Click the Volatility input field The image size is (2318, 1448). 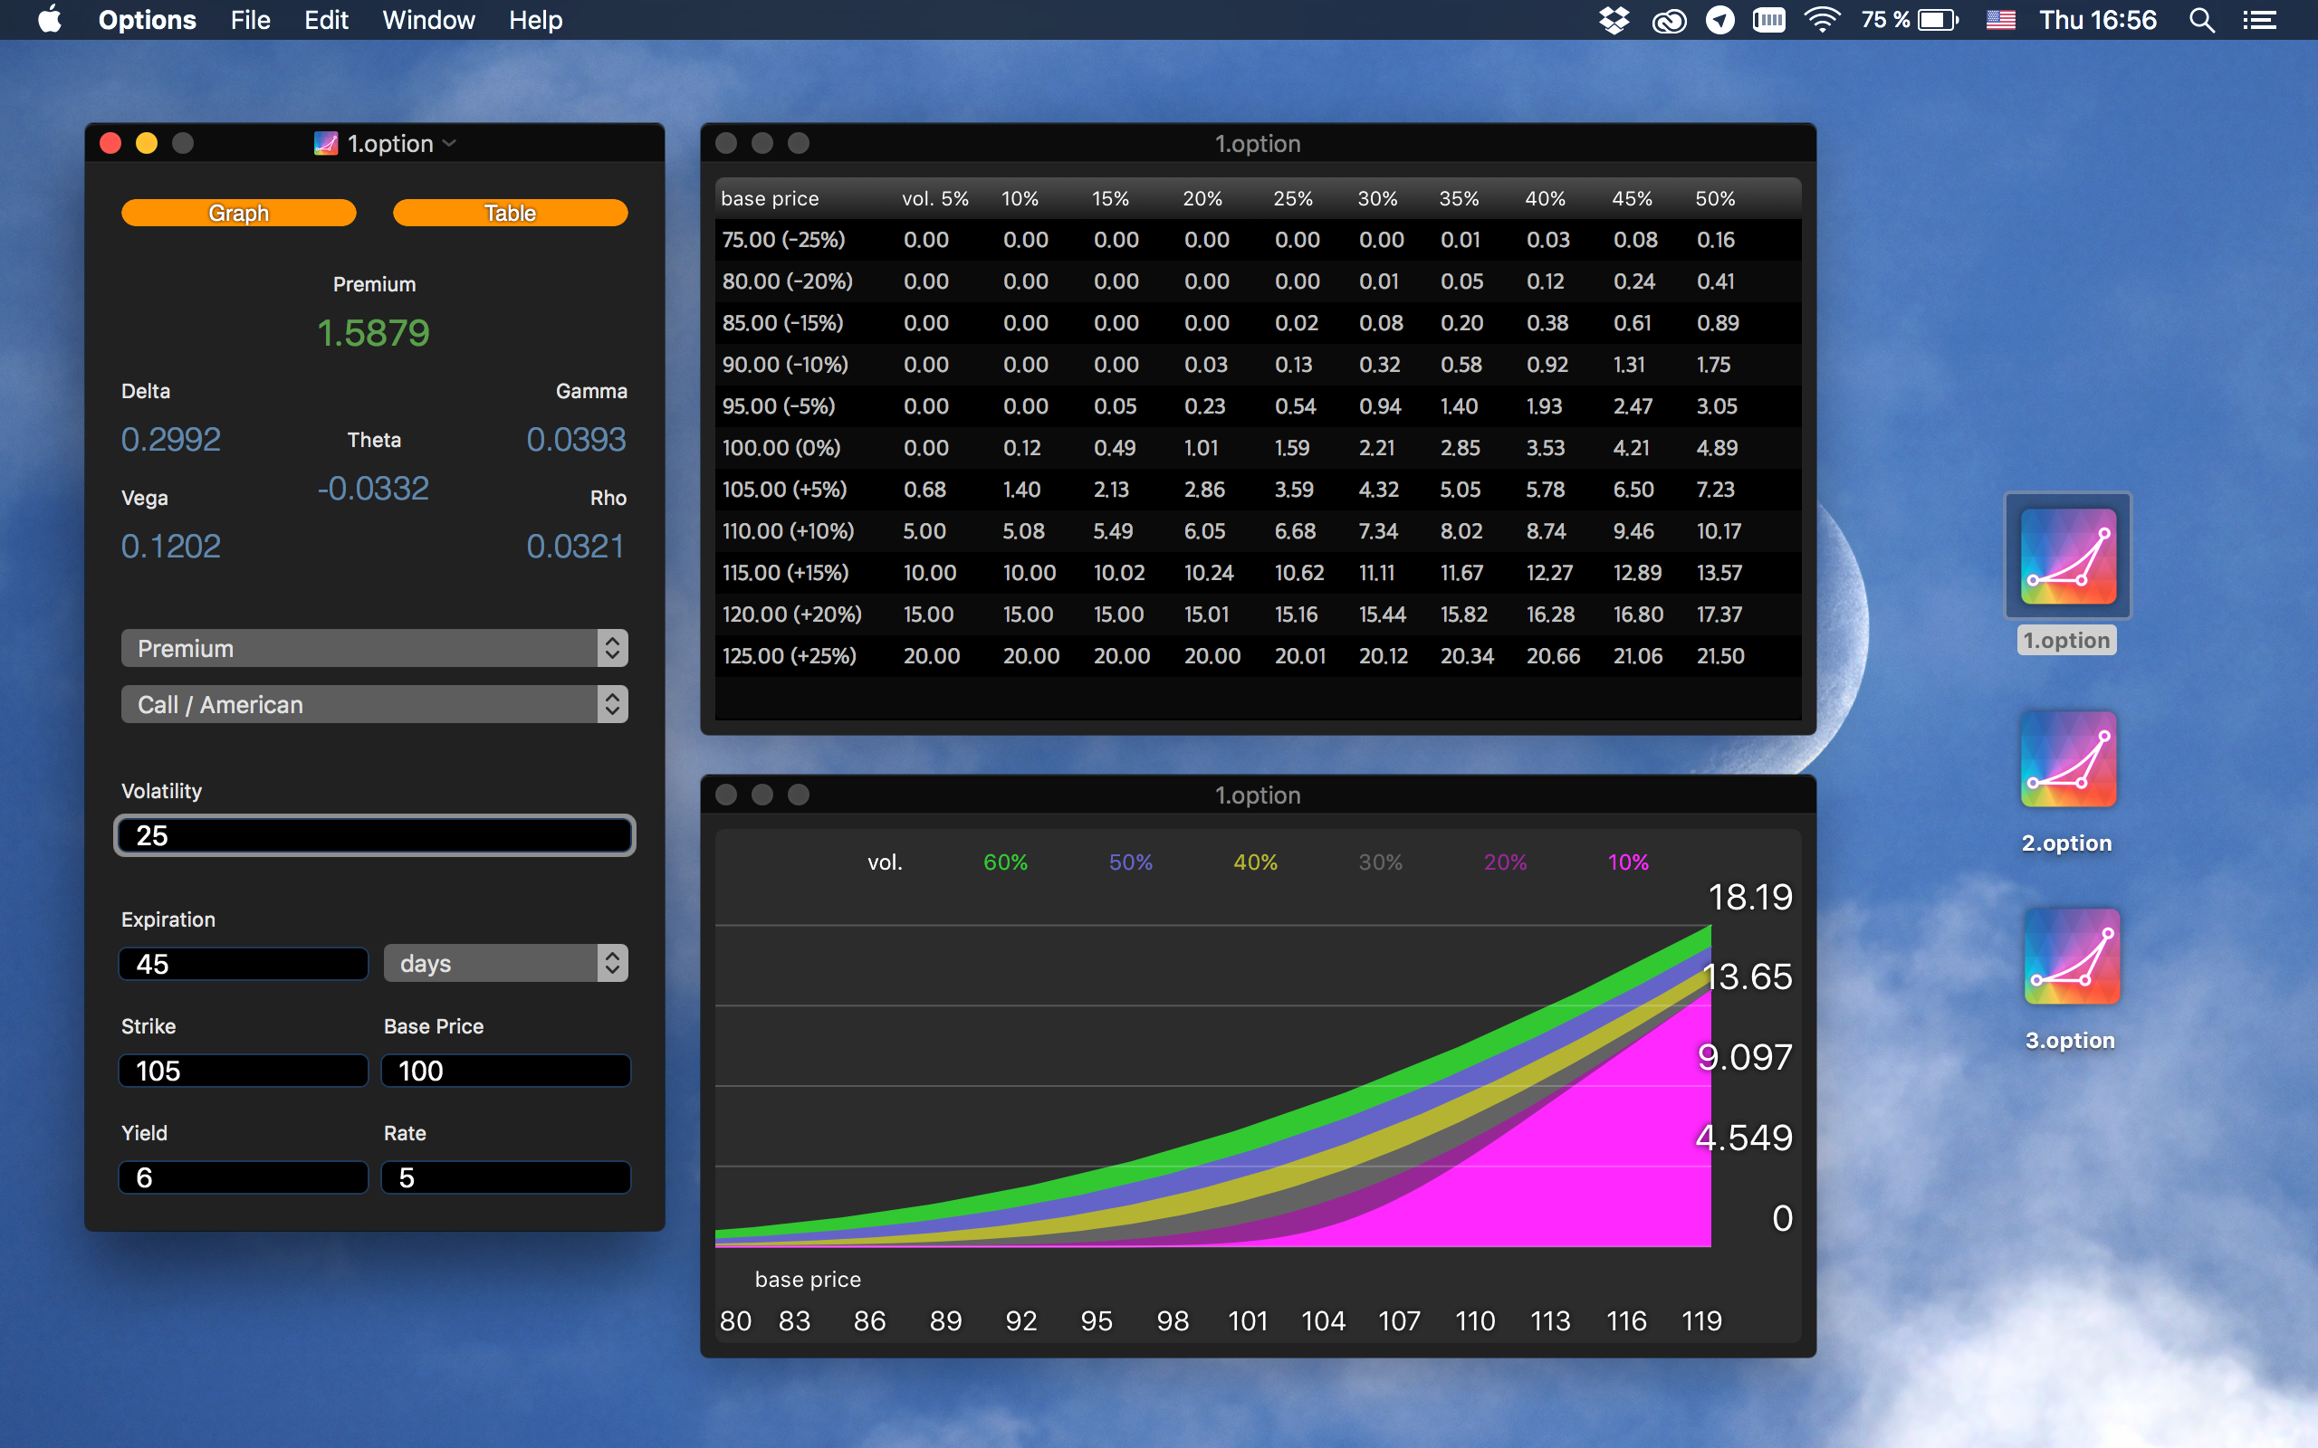(374, 835)
